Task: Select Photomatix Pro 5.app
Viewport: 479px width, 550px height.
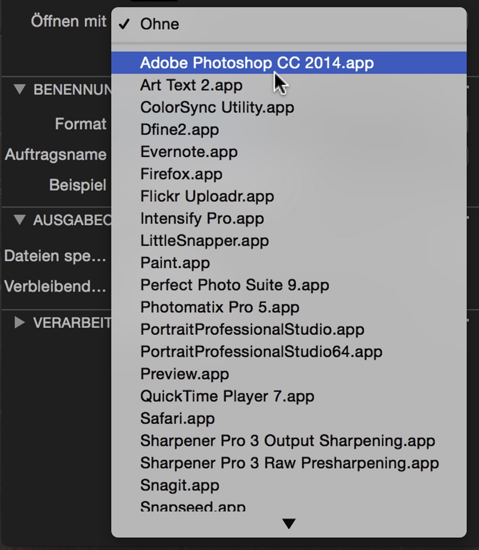Action: click(289, 307)
